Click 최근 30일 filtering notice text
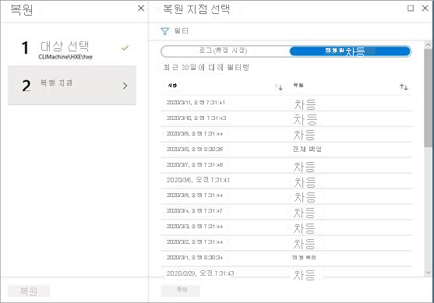This screenshot has width=434, height=303. (x=206, y=67)
